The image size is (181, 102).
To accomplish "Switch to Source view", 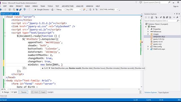I will pos(23,92).
